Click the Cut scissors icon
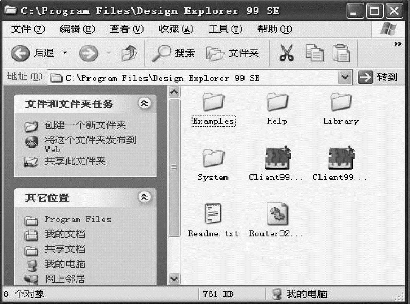 (287, 53)
